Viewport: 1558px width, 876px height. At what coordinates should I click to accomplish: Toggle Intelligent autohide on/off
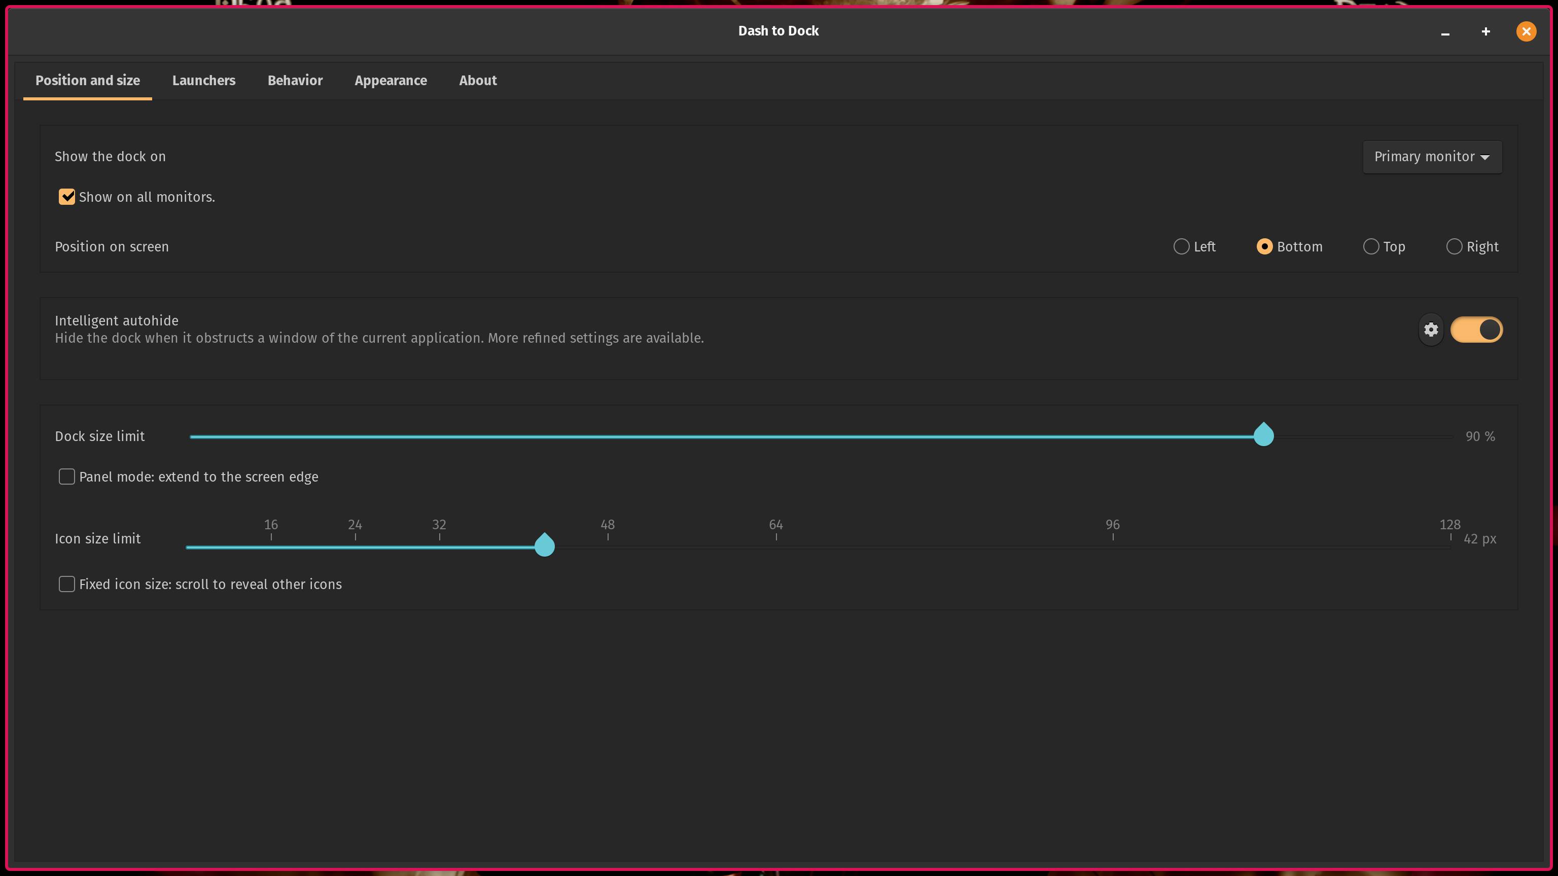coord(1477,330)
